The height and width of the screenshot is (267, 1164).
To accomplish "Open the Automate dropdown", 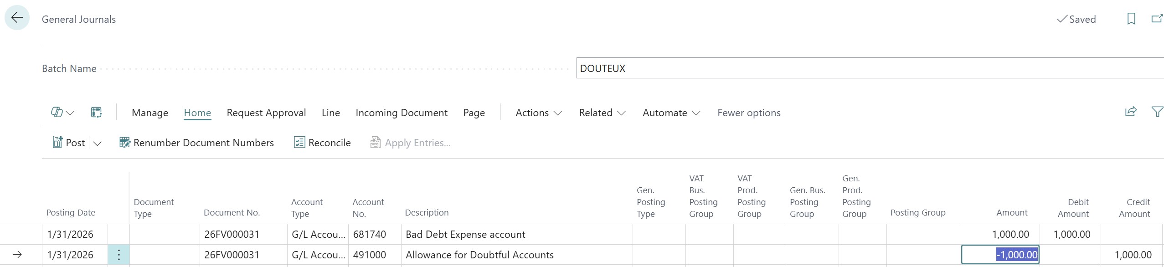I will click(671, 113).
